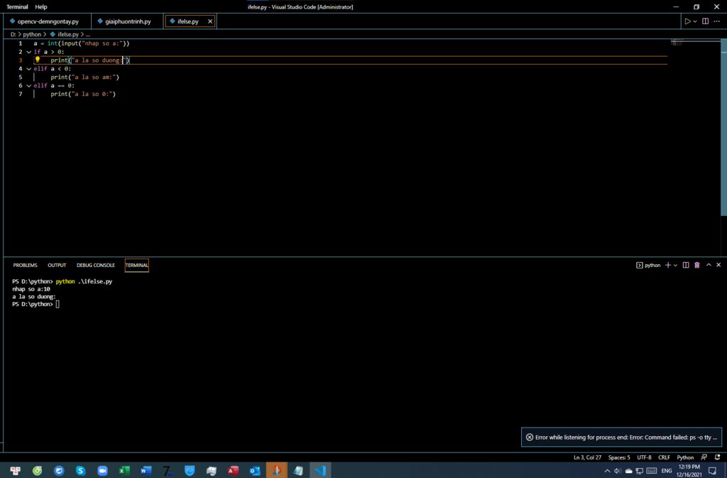Click the breadcrumb ellipsis after ifelse.py
727x478 pixels.
87,34
